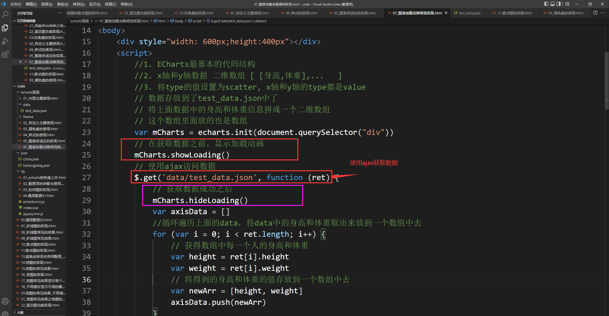Open 10_散点图的实现.html in explorer
Screen dimensions: 609x316
pos(38,244)
